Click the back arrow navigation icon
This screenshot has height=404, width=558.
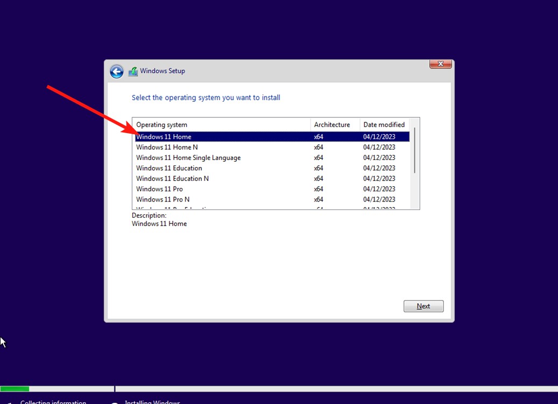click(x=116, y=71)
